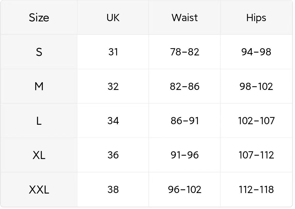The width and height of the screenshot is (295, 209).
Task: Click the UK size 31 cell
Action: coord(113,52)
